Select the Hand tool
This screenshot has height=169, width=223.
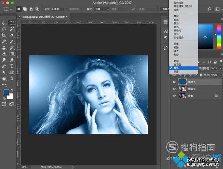pyautogui.click(x=4, y=78)
